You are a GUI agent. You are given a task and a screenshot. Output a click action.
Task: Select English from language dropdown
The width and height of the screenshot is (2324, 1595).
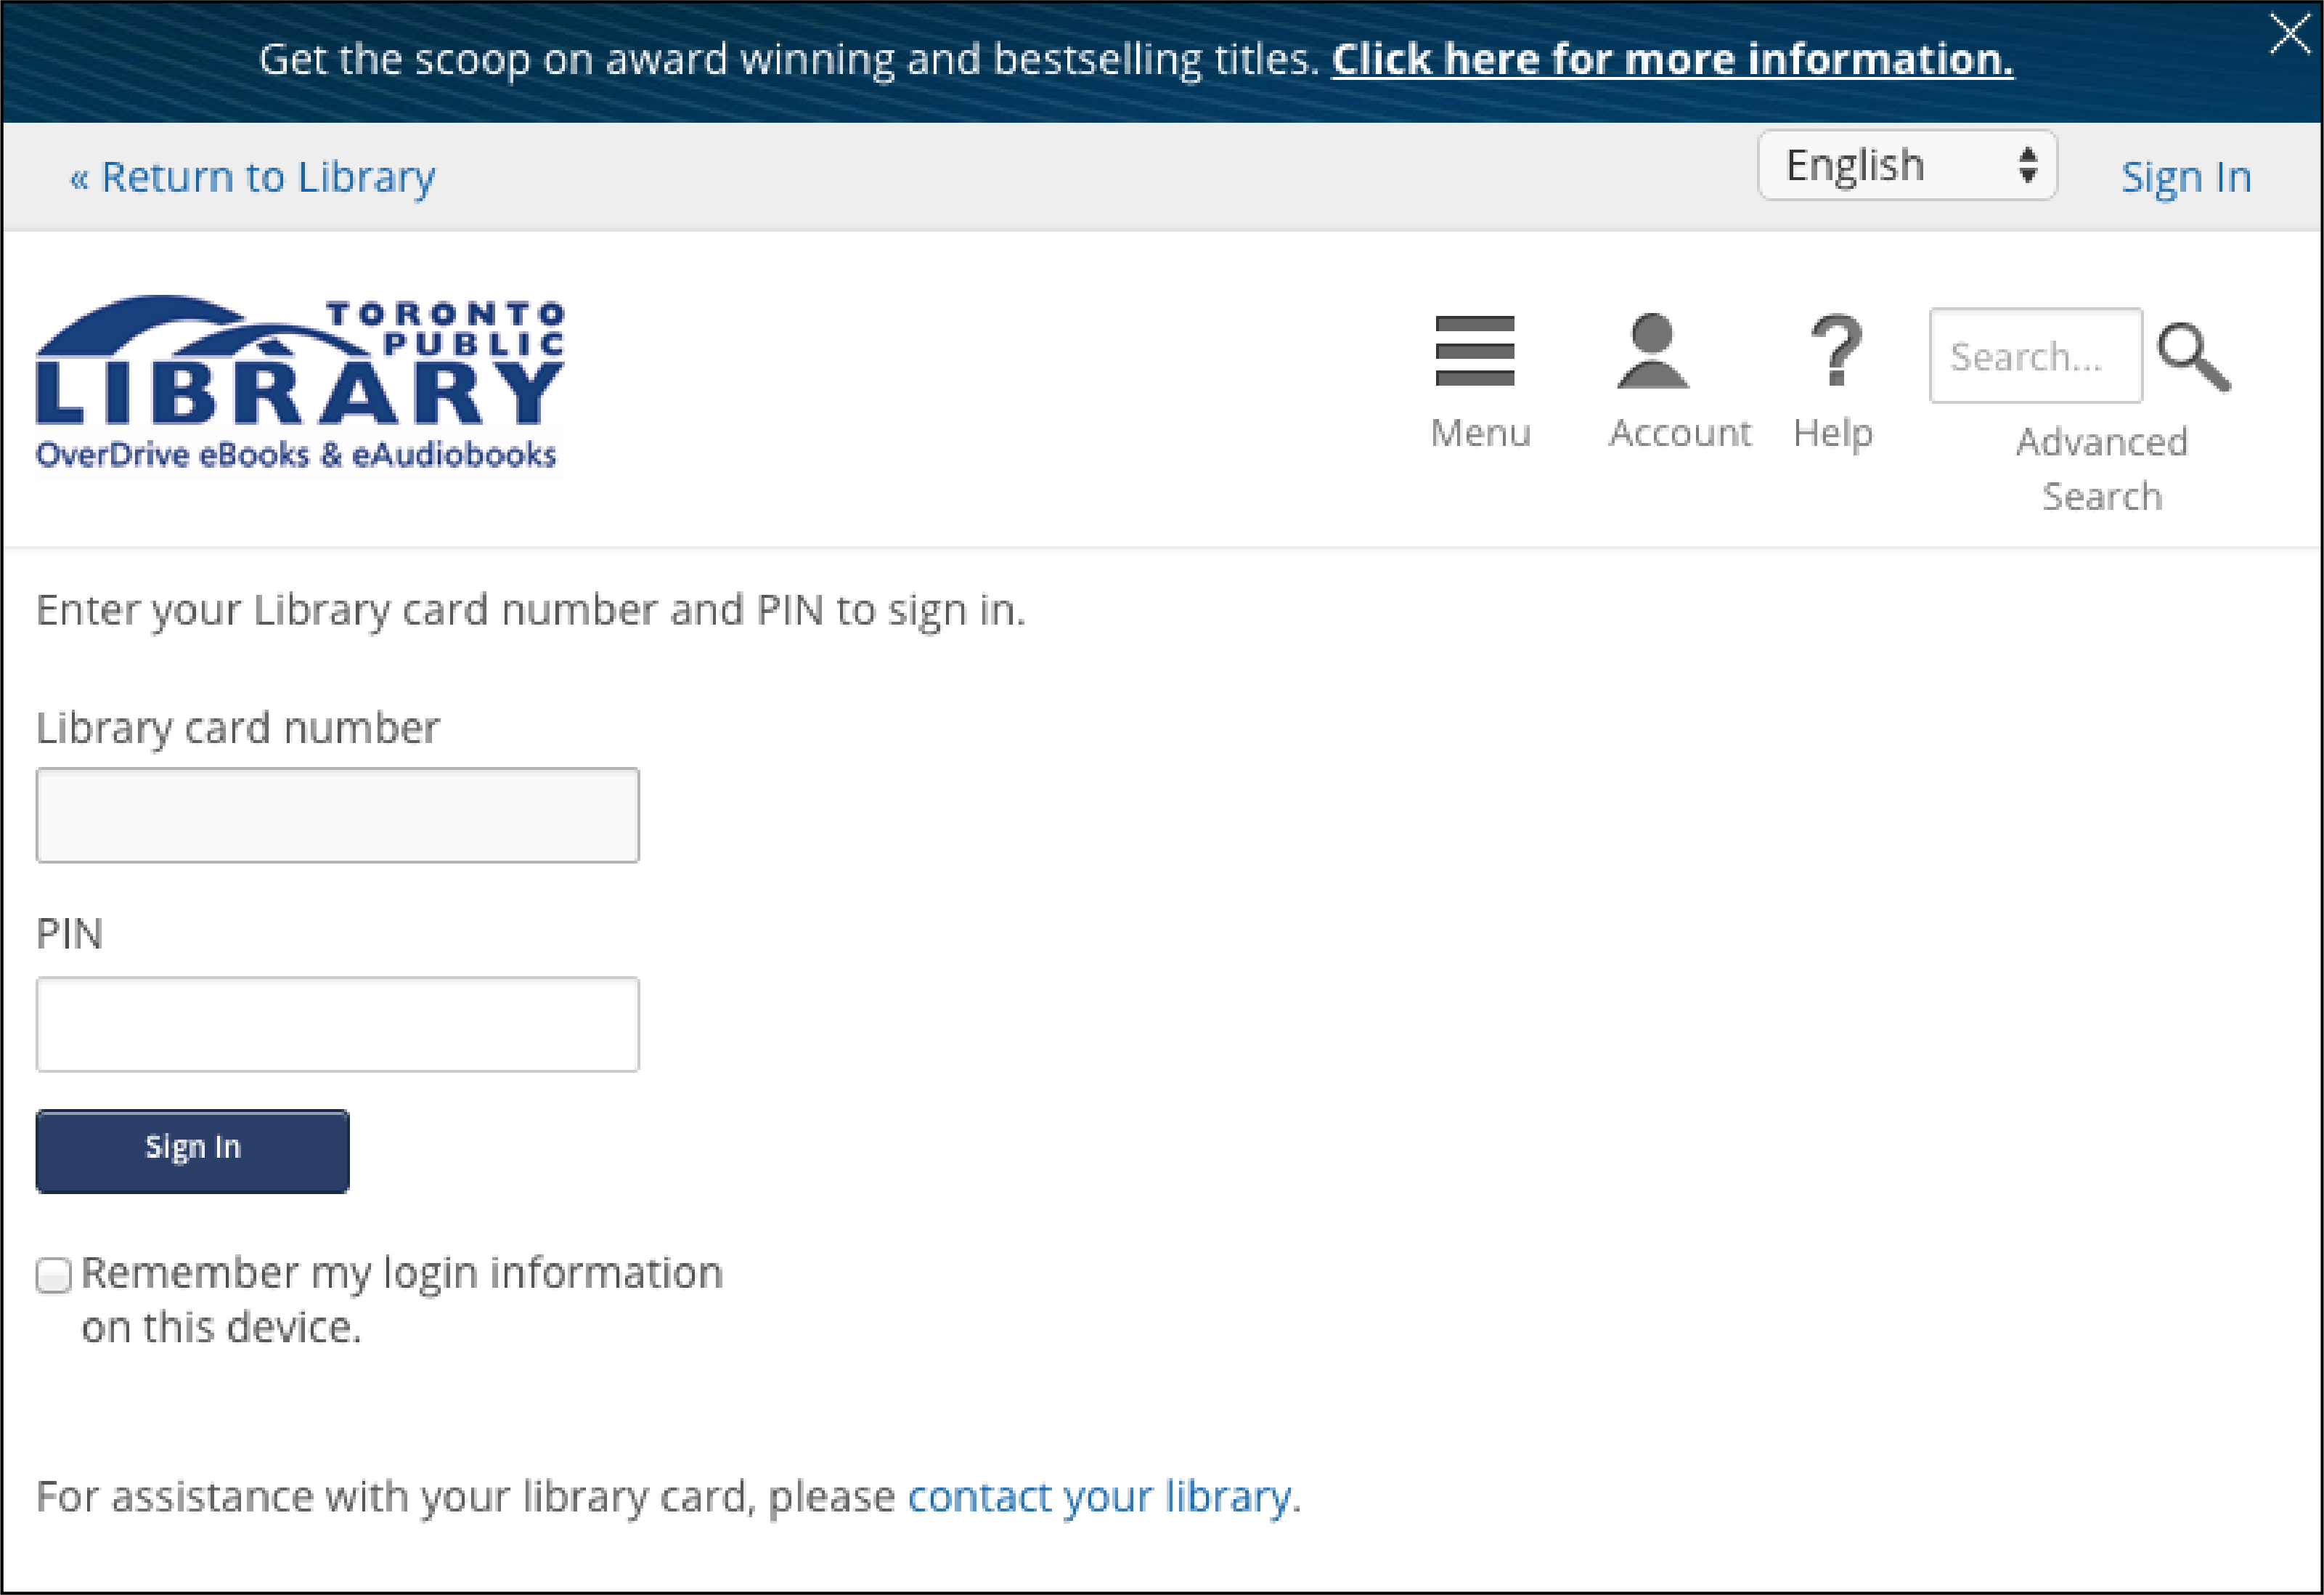pyautogui.click(x=1906, y=166)
